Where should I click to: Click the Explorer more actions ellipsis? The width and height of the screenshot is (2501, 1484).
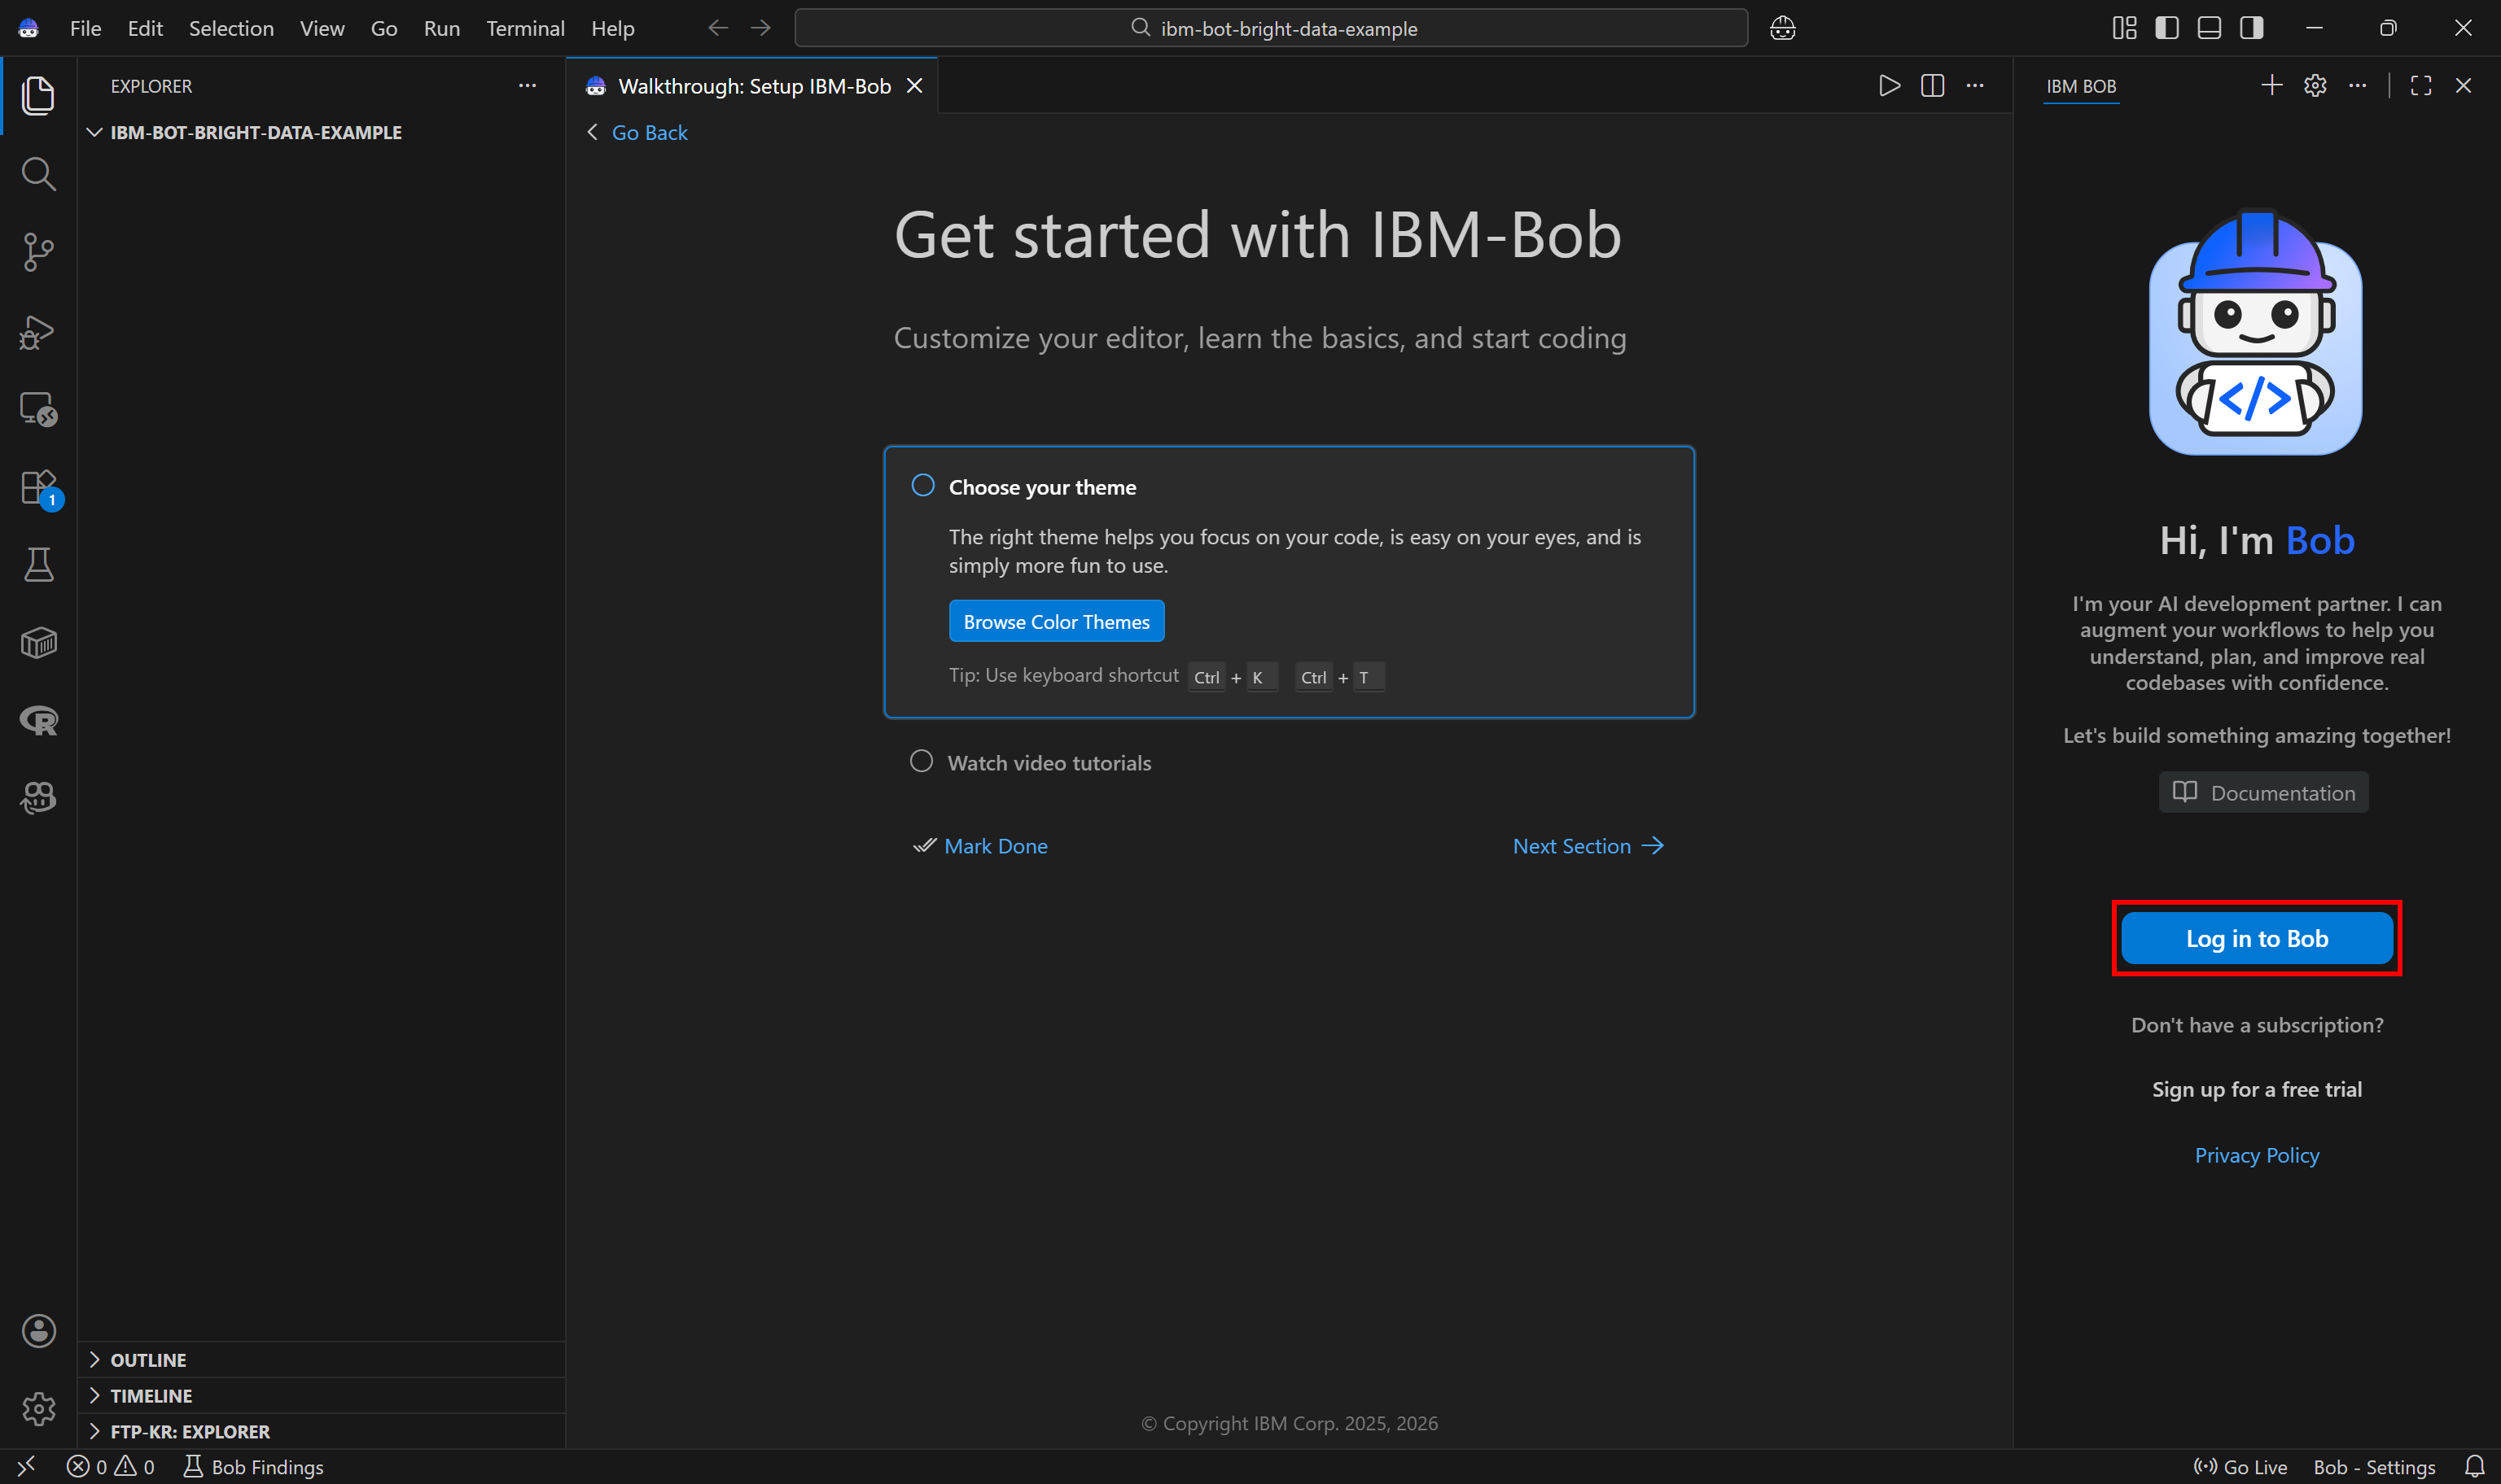point(528,86)
